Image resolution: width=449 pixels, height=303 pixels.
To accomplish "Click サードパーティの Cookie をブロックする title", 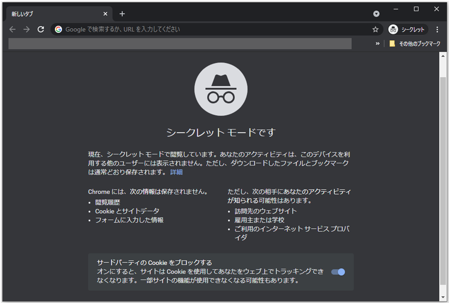I will (x=154, y=263).
